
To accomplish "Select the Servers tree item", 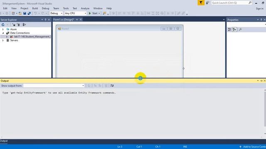I will click(x=14, y=41).
